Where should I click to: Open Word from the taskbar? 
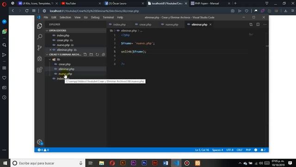[x=166, y=163]
